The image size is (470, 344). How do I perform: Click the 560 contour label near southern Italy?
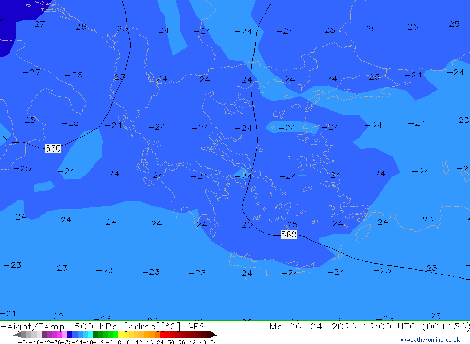pos(53,148)
